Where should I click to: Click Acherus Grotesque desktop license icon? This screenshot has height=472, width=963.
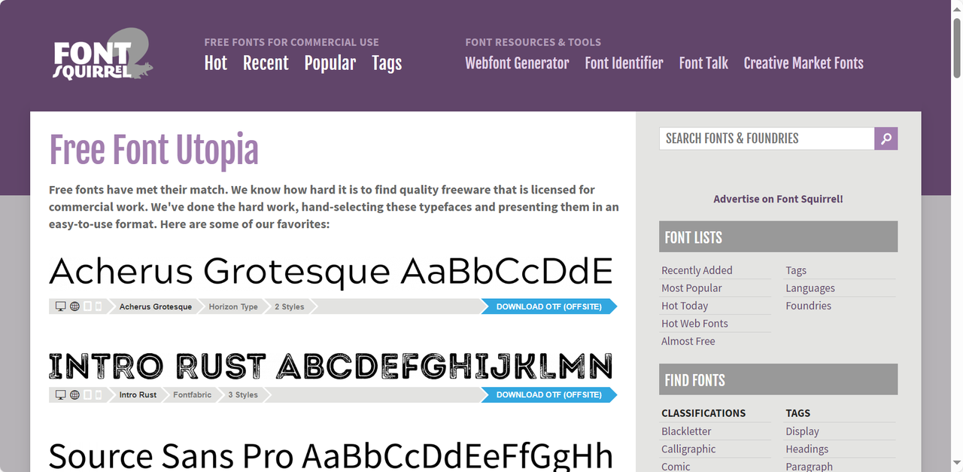pos(61,306)
